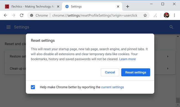
Task: Open the user profile avatar
Action: (166, 15)
